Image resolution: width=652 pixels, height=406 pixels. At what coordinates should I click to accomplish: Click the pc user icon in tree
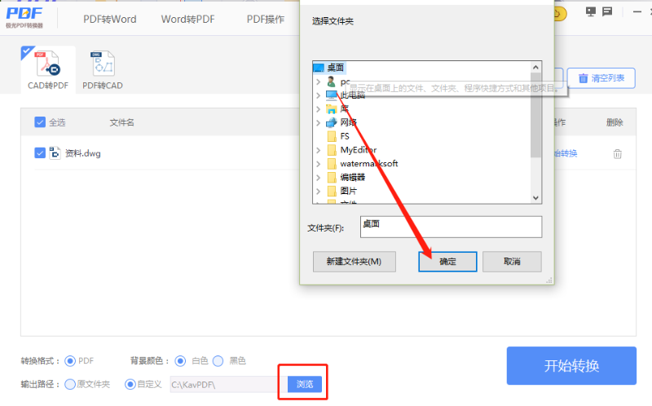pyautogui.click(x=332, y=81)
